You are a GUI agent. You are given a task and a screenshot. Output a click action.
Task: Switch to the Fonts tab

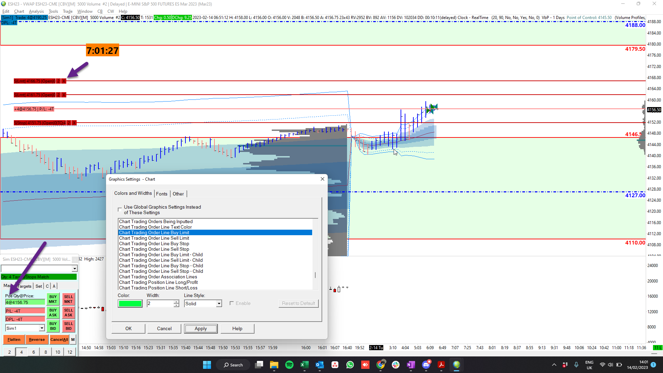[162, 194]
